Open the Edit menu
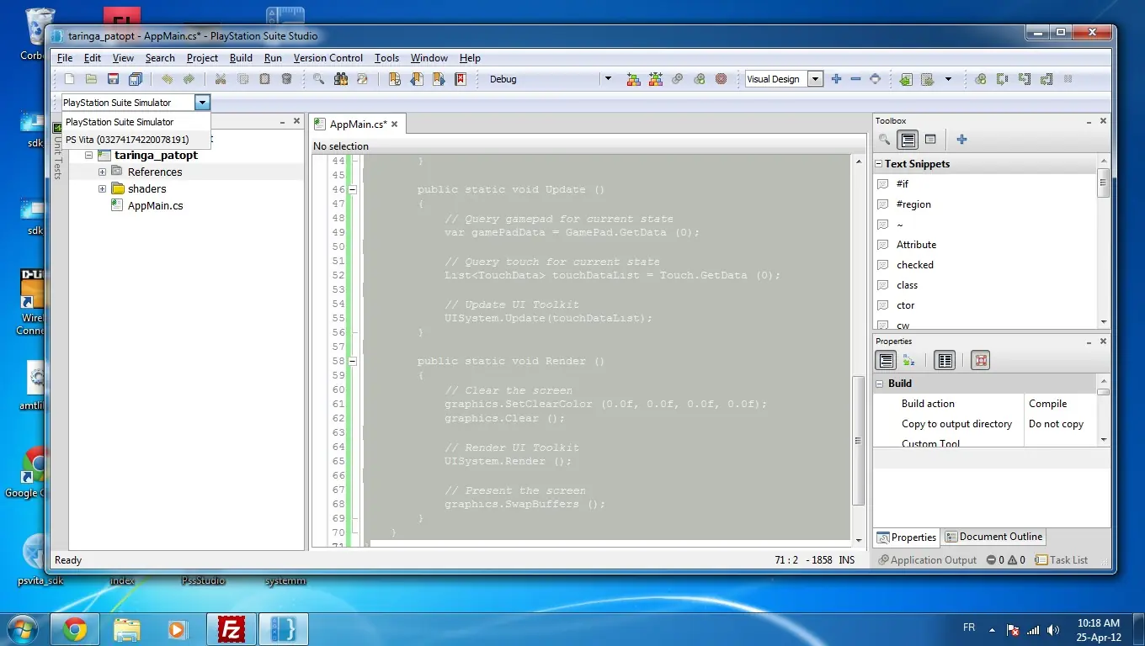The height and width of the screenshot is (646, 1145). coord(93,58)
